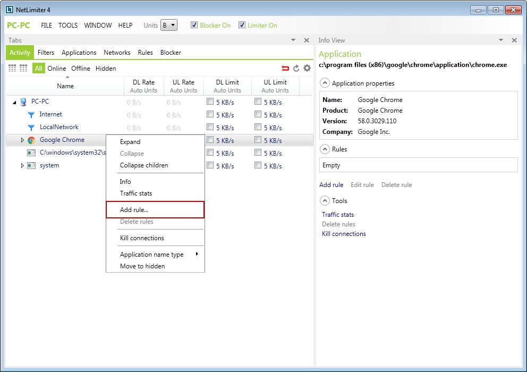Sort by the DL Rate column header
Screen dimensions: 527x372
143,86
